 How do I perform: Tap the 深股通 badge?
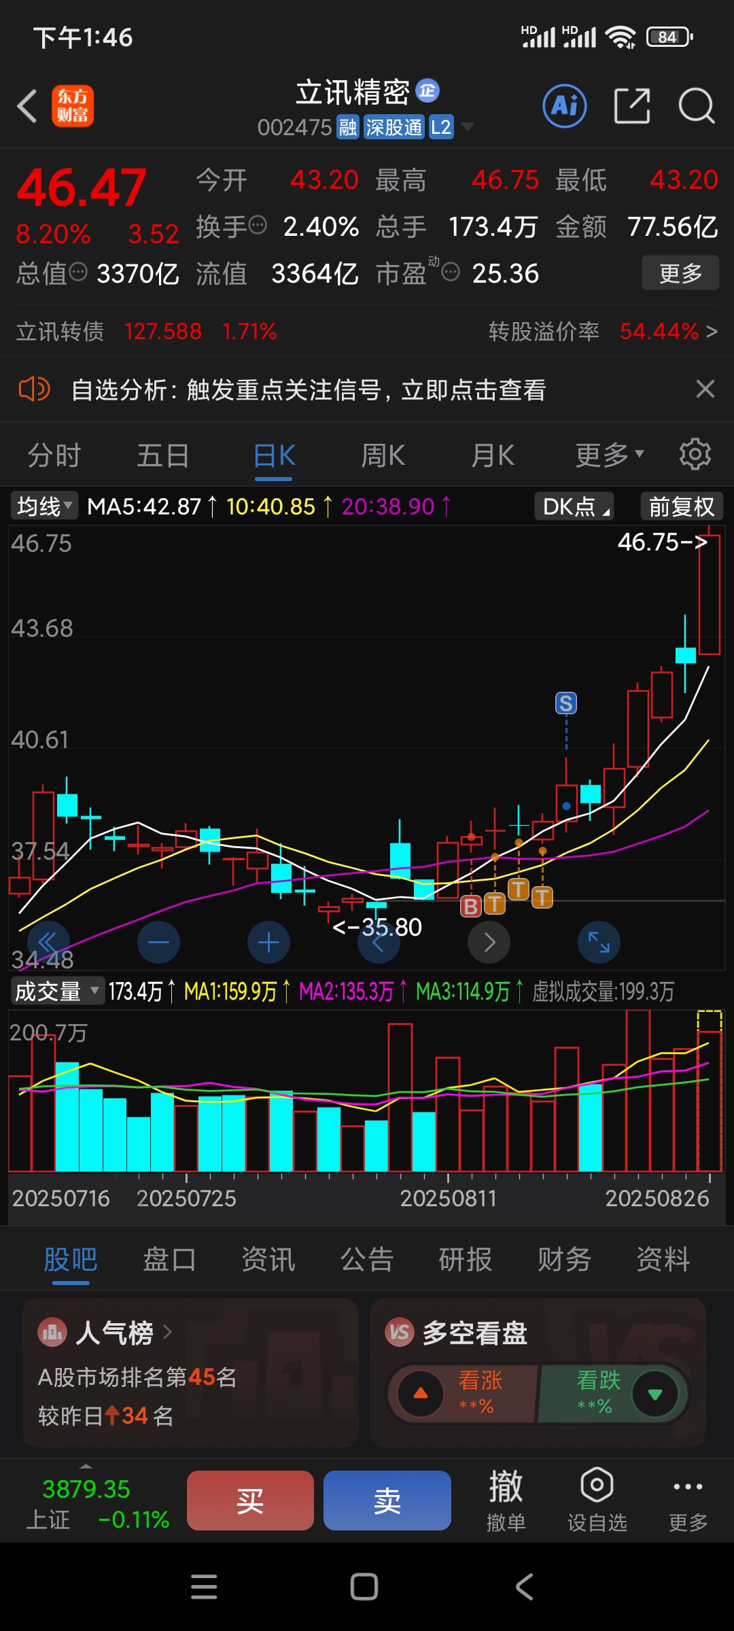click(x=394, y=127)
